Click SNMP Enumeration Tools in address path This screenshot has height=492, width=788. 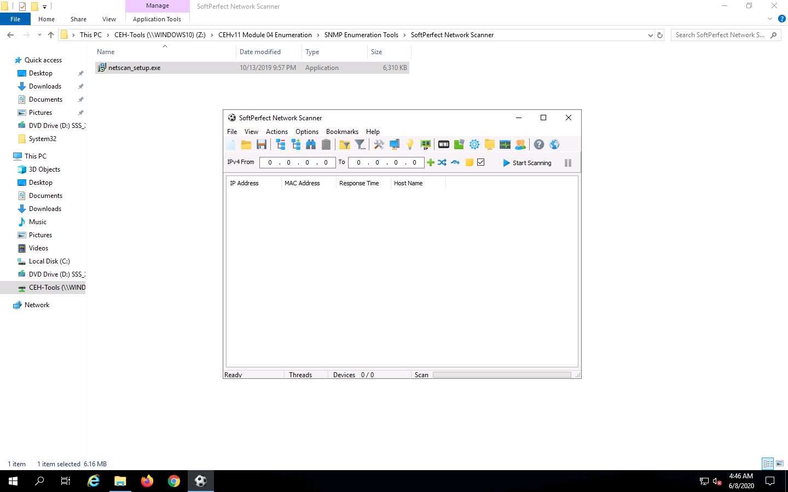pyautogui.click(x=361, y=35)
